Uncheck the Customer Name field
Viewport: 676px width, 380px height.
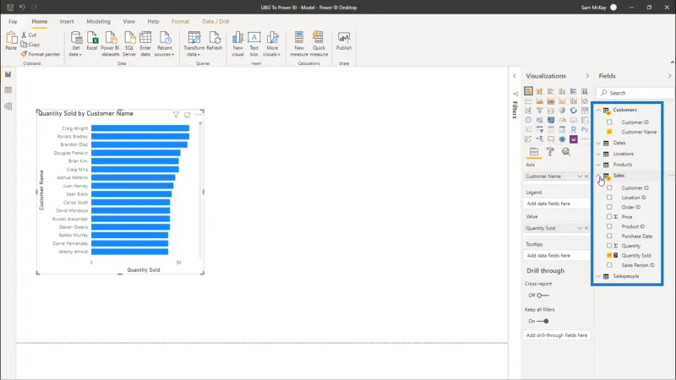click(x=609, y=132)
